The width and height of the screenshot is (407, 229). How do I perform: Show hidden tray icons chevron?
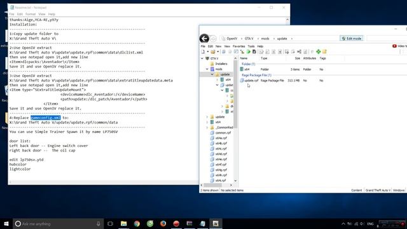343,224
